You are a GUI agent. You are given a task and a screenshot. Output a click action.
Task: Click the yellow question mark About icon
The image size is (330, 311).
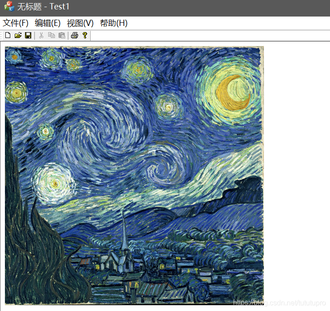coord(85,35)
